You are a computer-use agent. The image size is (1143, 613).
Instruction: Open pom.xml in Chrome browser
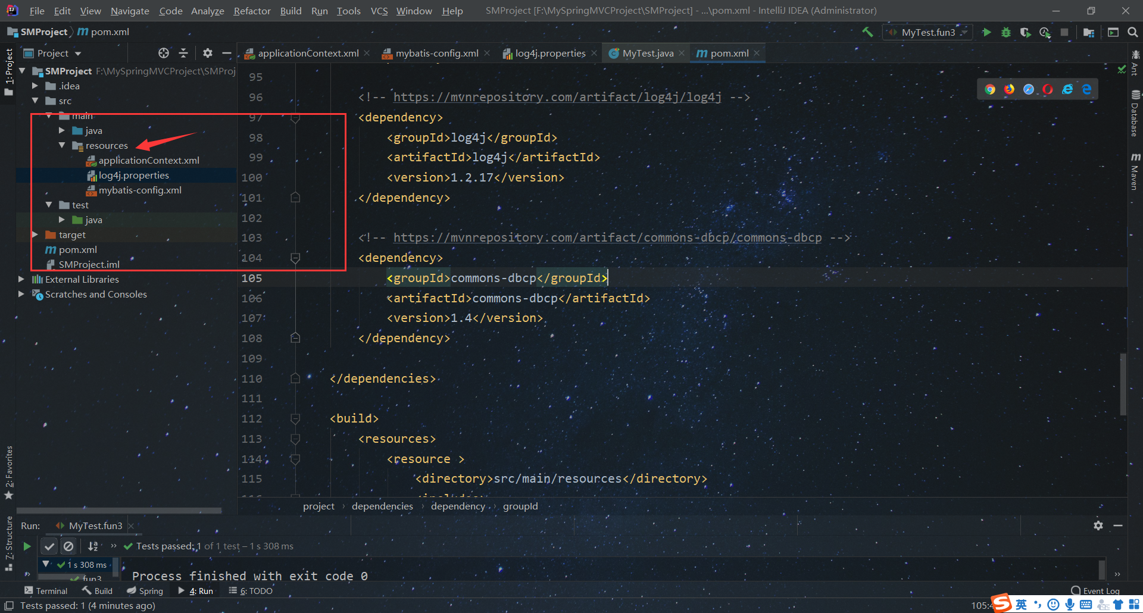coord(990,89)
